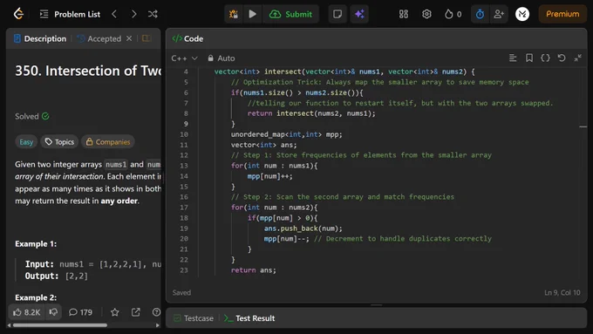Switch to the Description tab

tap(40, 38)
